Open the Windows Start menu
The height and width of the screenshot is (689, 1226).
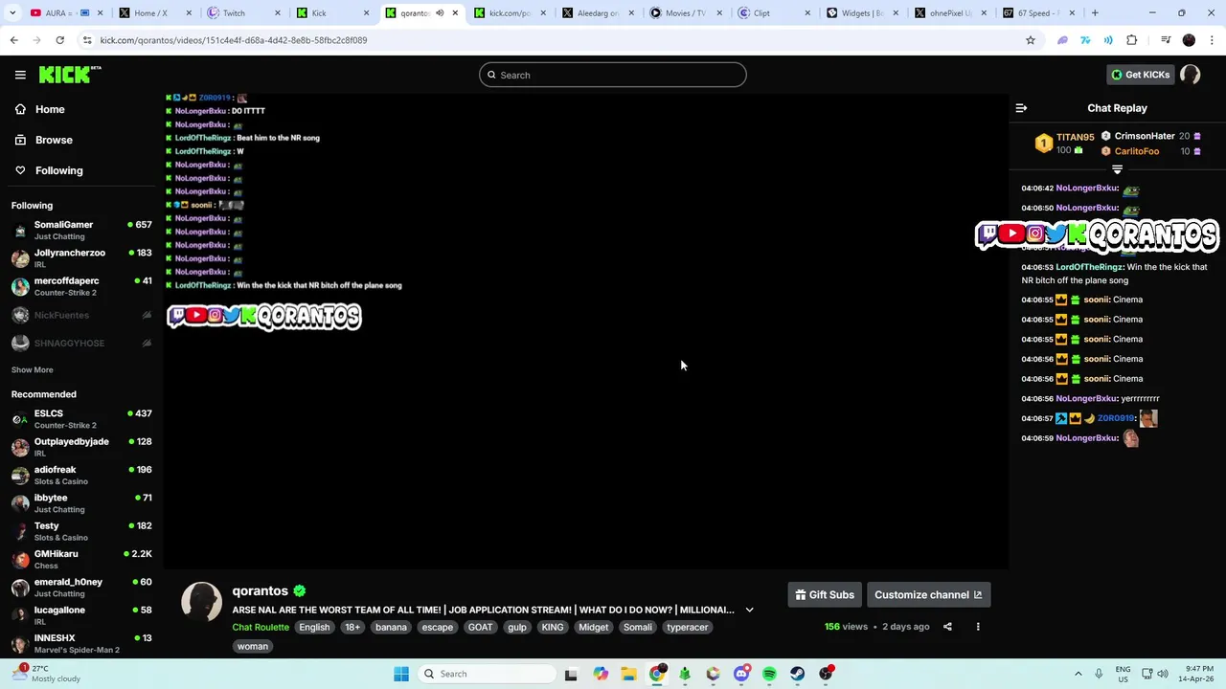401,674
